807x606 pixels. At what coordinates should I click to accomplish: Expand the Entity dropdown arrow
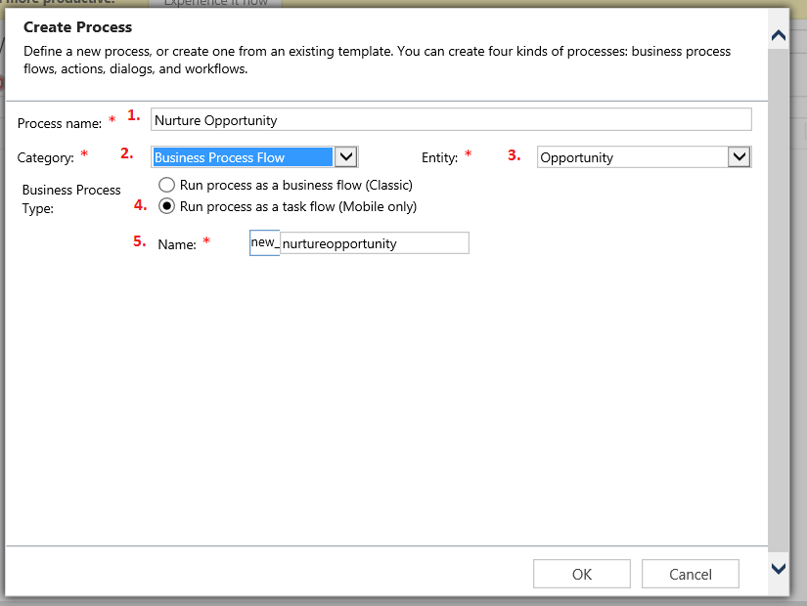740,157
